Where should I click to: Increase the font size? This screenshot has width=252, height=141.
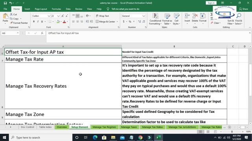pos(63,16)
